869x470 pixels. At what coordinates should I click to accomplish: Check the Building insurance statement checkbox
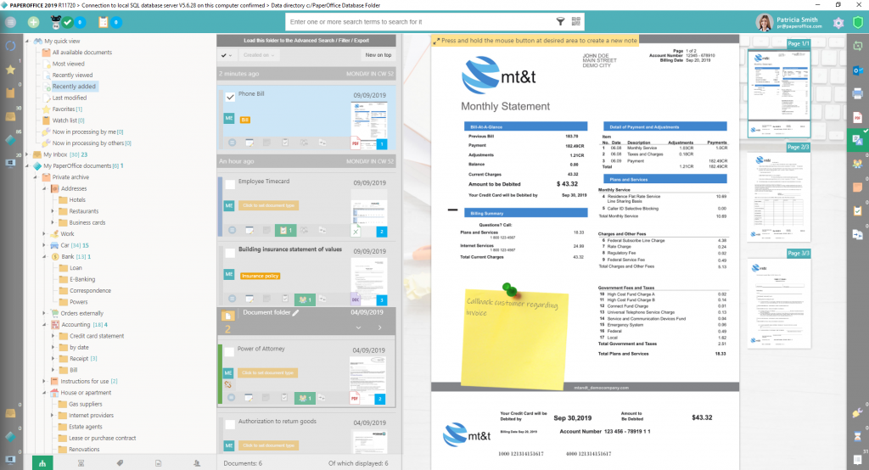[x=230, y=253]
